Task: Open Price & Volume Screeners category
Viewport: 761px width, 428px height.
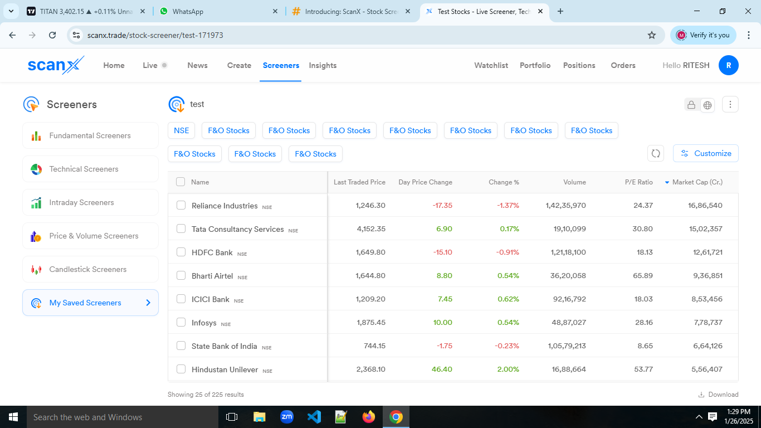Action: [90, 236]
